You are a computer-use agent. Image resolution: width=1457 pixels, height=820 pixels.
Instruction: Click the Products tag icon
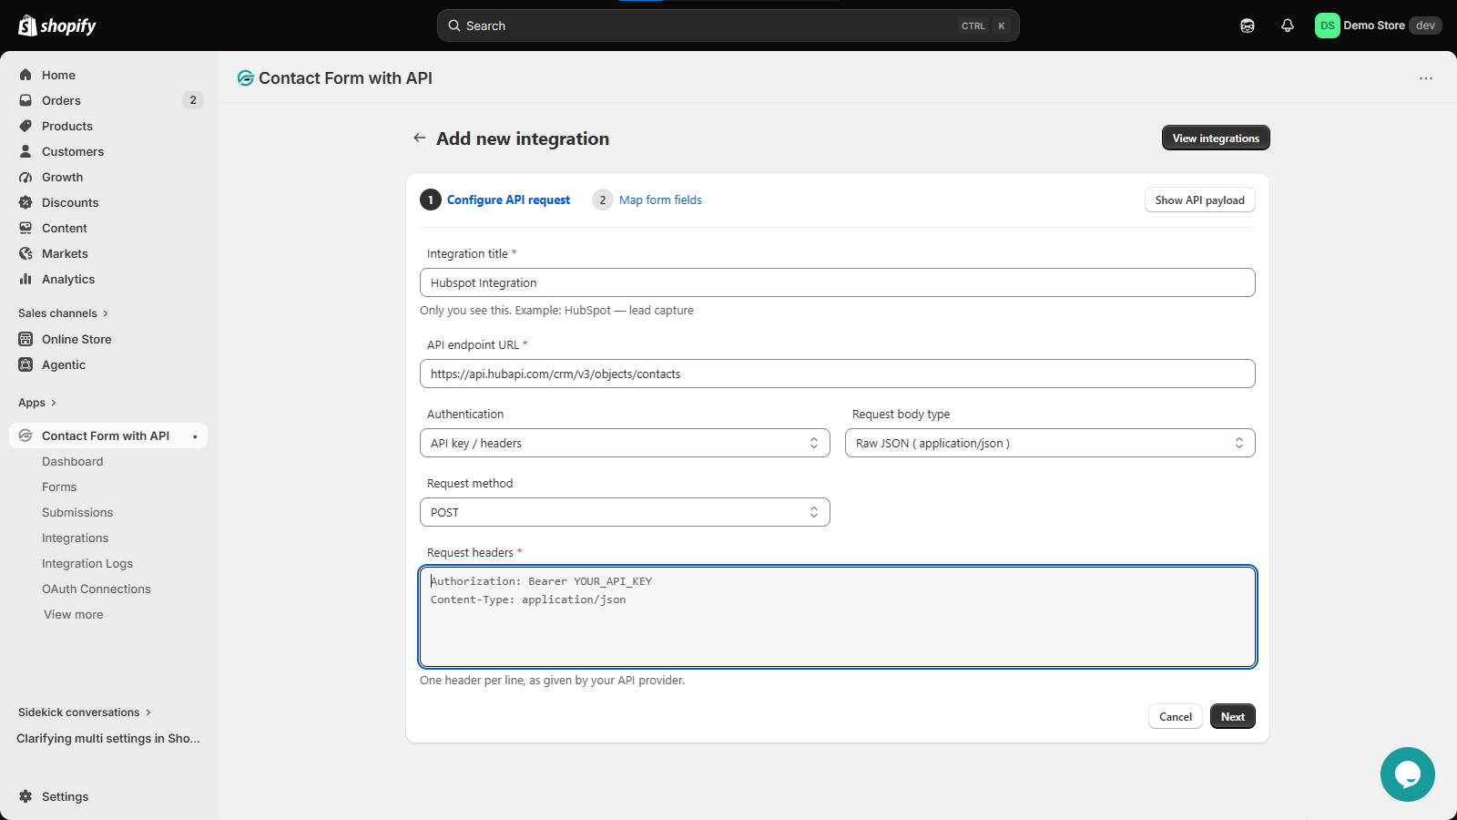point(25,126)
